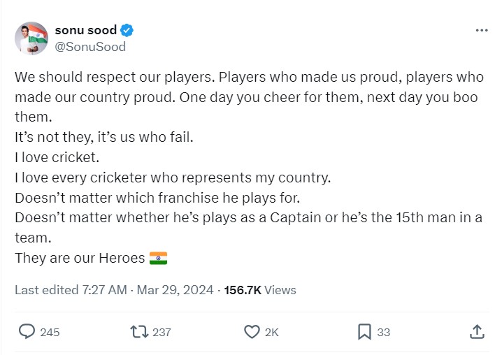
Task: Open the three-dot more options menu
Action: tap(481, 31)
